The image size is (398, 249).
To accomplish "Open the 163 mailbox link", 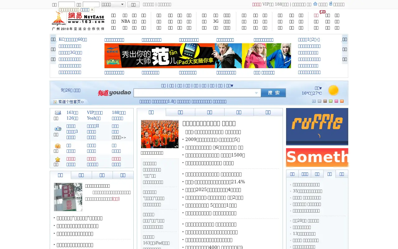I will point(72,113).
